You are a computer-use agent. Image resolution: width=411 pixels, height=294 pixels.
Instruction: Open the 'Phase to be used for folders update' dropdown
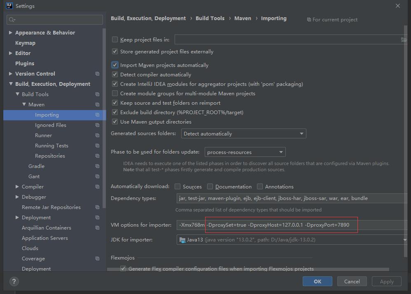245,152
